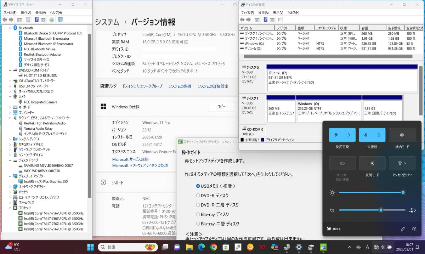425x254 pixels.
Task: Open the sound output selector beside volume
Action: [412, 210]
